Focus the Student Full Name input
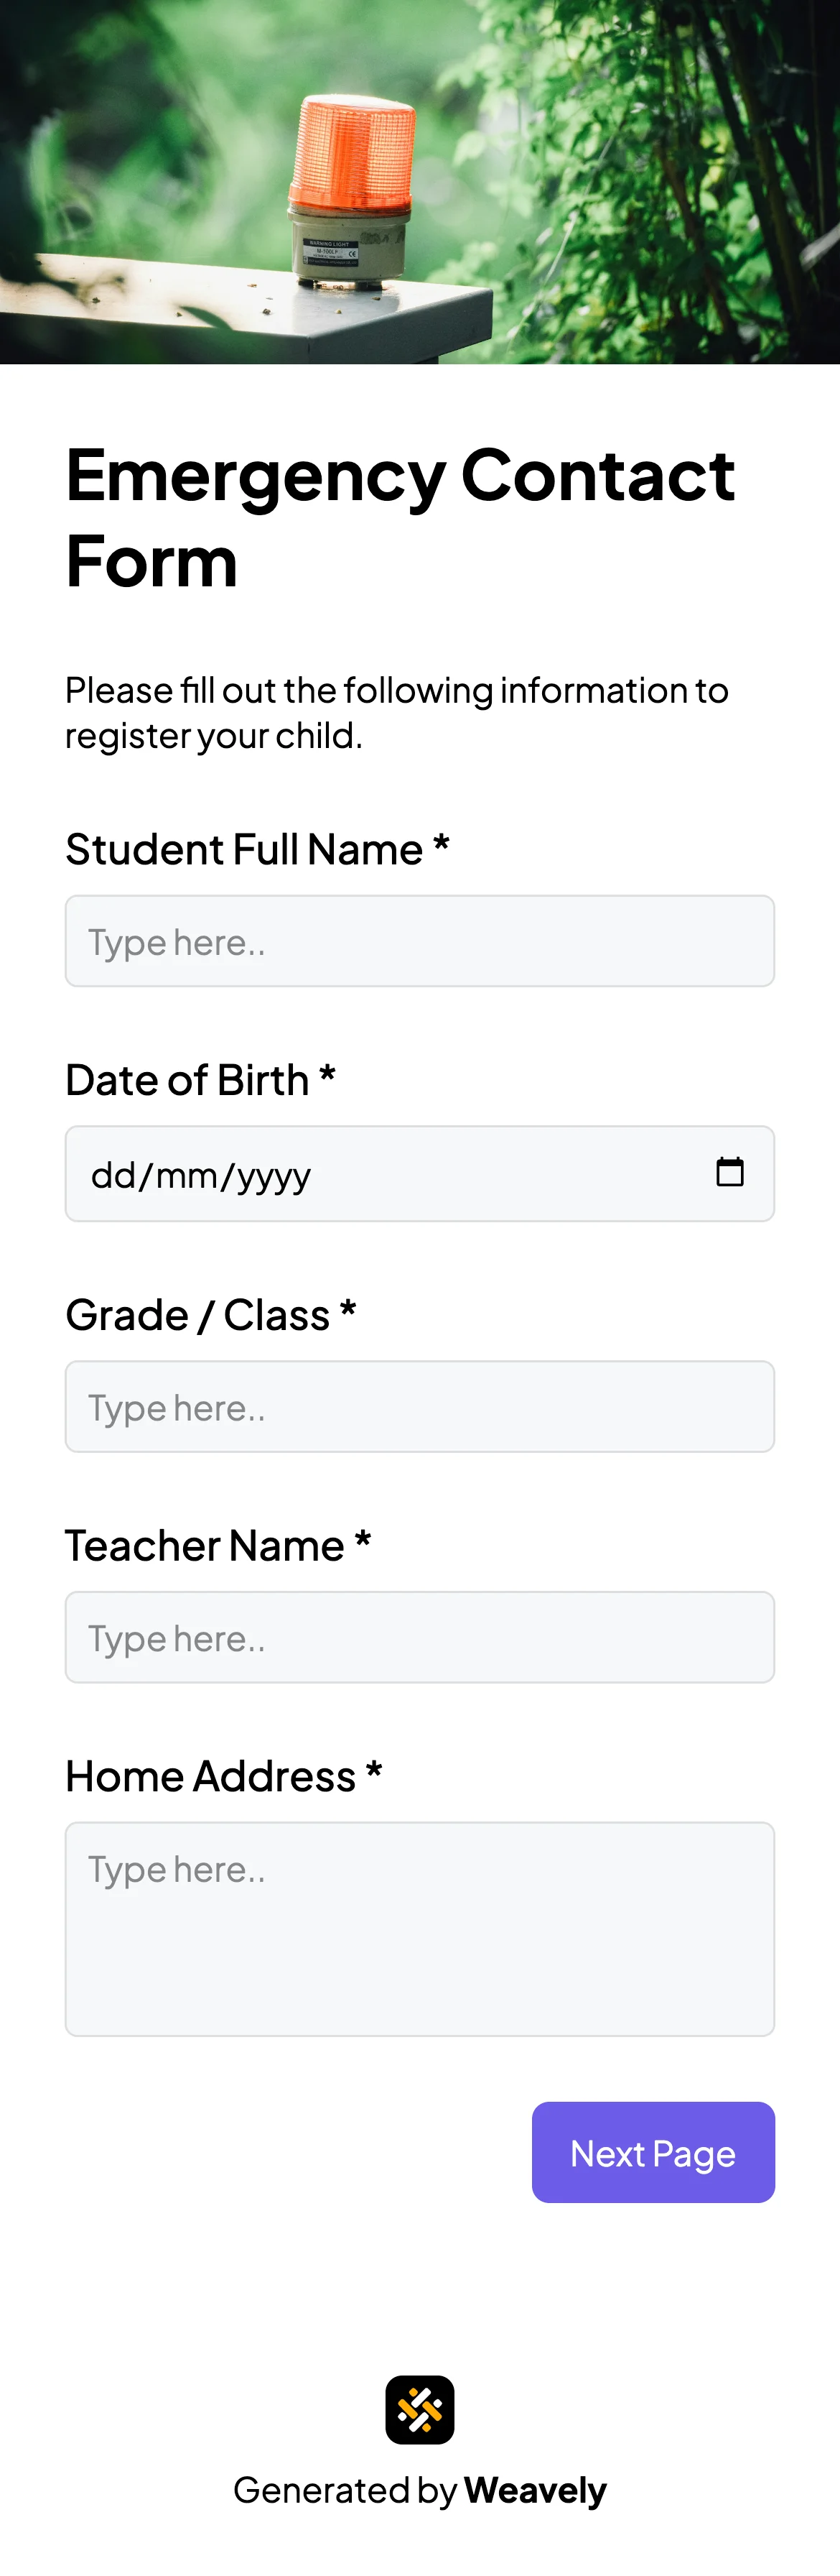Viewport: 840px width, 2576px height. (419, 941)
